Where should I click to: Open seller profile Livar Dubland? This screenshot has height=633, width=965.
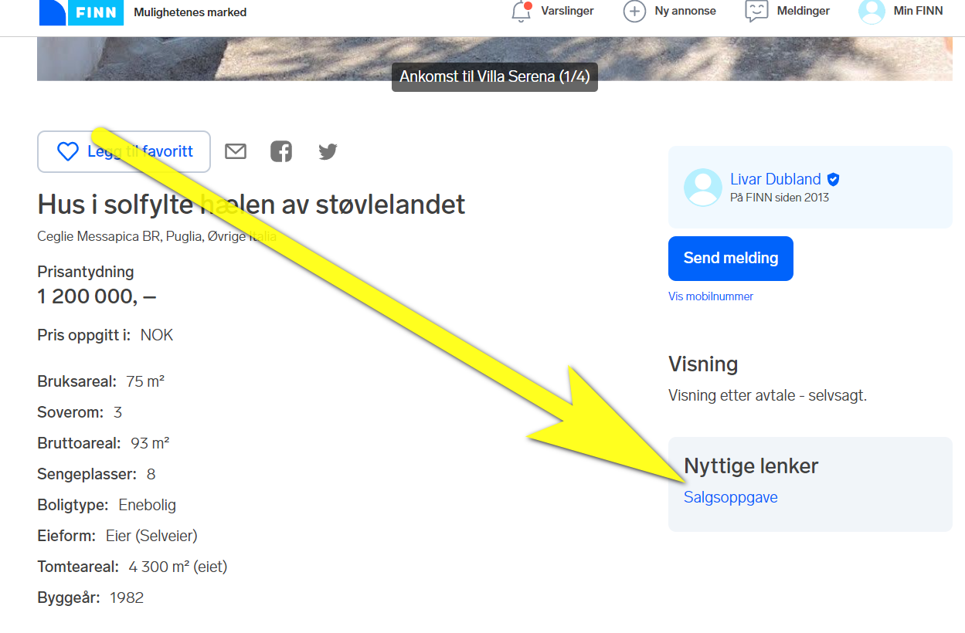(776, 178)
